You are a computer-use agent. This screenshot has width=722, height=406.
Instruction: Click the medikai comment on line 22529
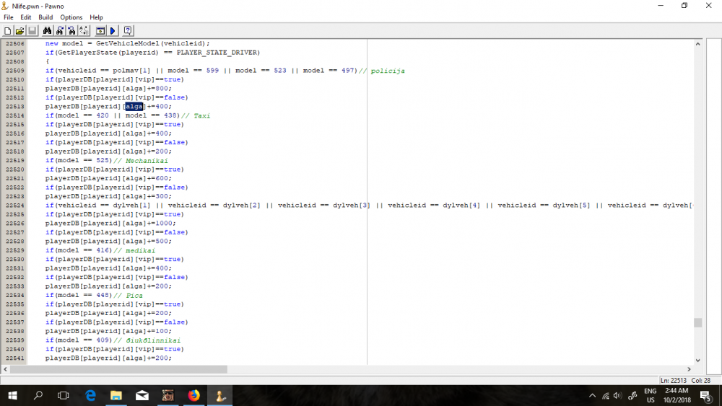(x=141, y=250)
